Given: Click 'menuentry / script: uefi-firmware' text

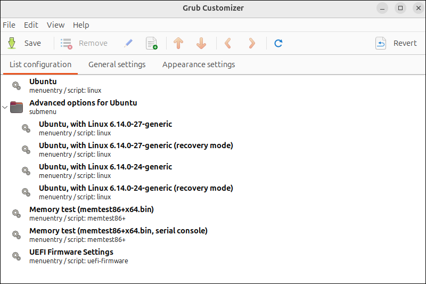Looking at the screenshot, I should [x=79, y=261].
